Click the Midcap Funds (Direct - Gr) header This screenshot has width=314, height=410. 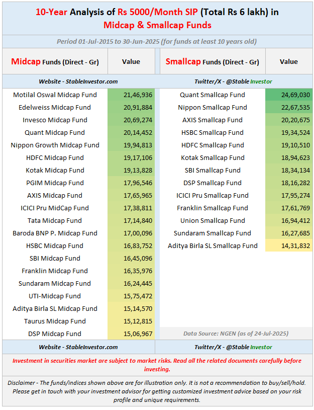[x=55, y=62]
